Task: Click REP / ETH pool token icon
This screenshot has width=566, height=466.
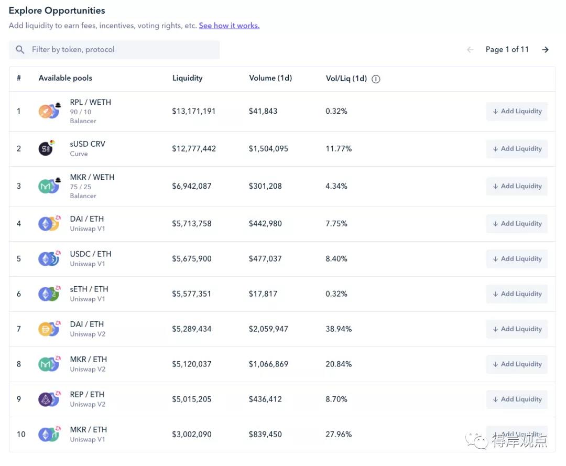Action: click(x=49, y=399)
